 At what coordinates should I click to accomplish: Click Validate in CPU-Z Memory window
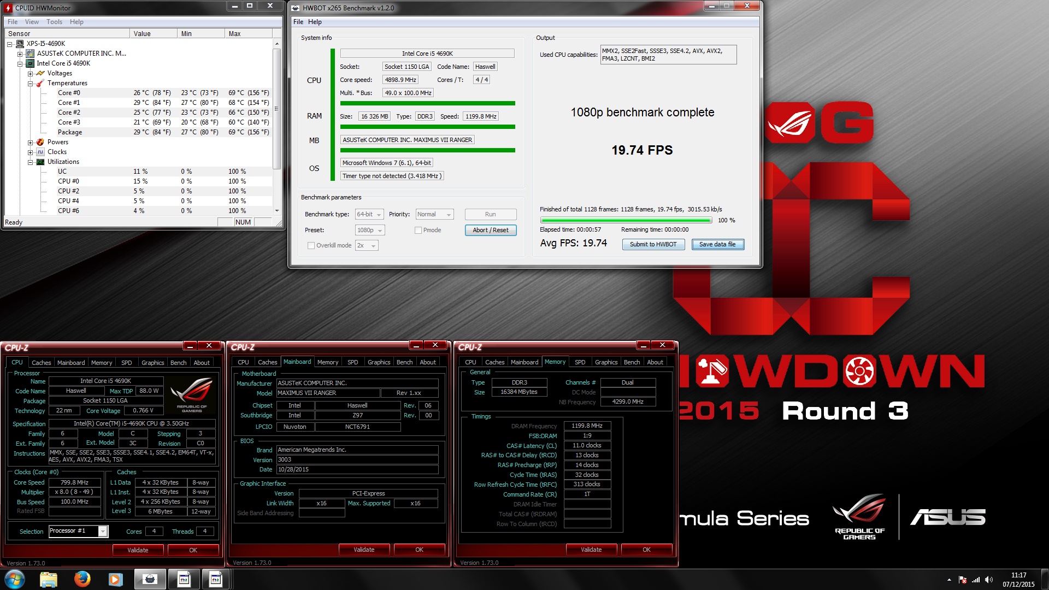click(x=591, y=550)
